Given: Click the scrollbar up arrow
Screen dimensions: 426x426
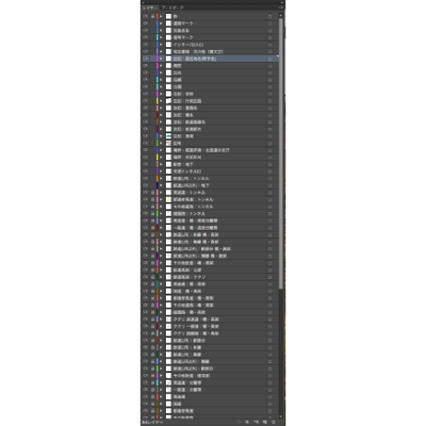Looking at the screenshot, I should pyautogui.click(x=281, y=15).
